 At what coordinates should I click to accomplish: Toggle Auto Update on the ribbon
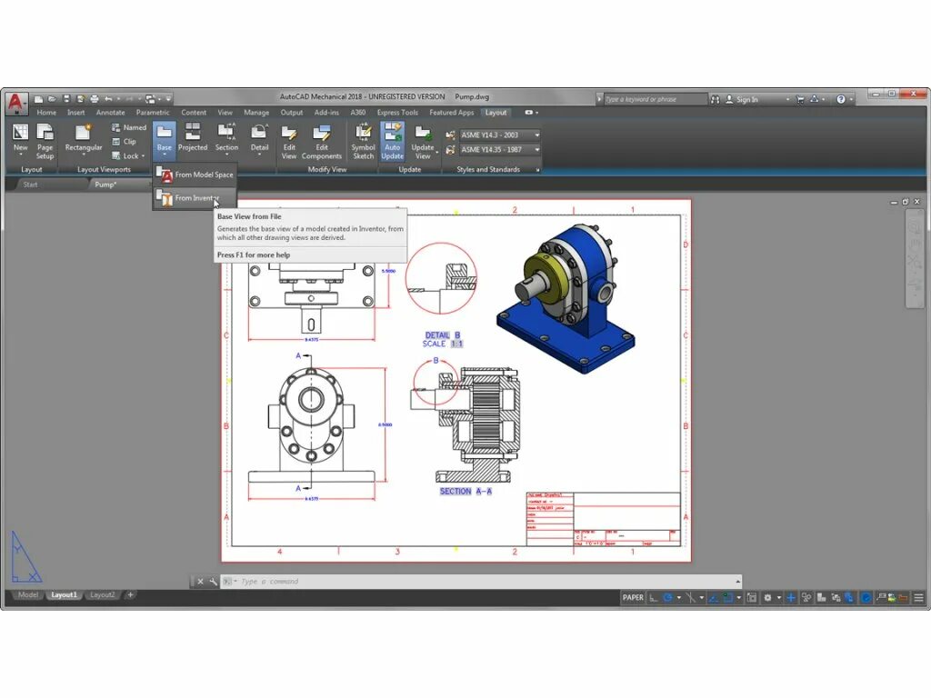click(x=392, y=141)
